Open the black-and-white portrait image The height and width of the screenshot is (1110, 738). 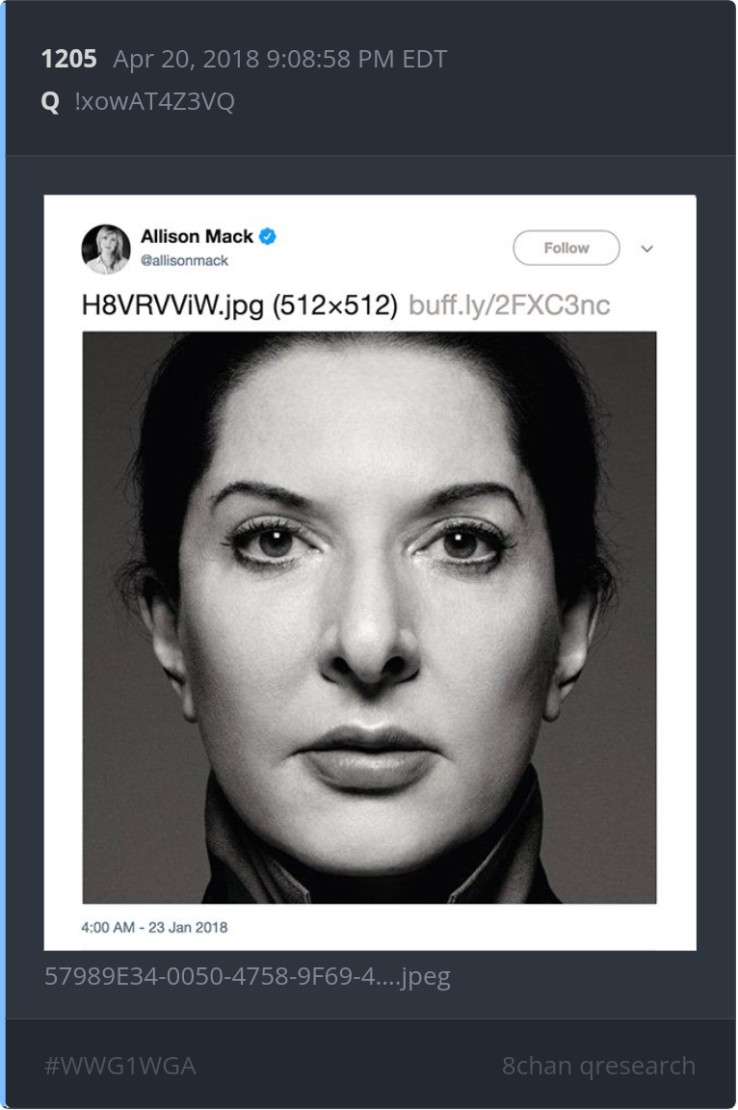tap(369, 618)
